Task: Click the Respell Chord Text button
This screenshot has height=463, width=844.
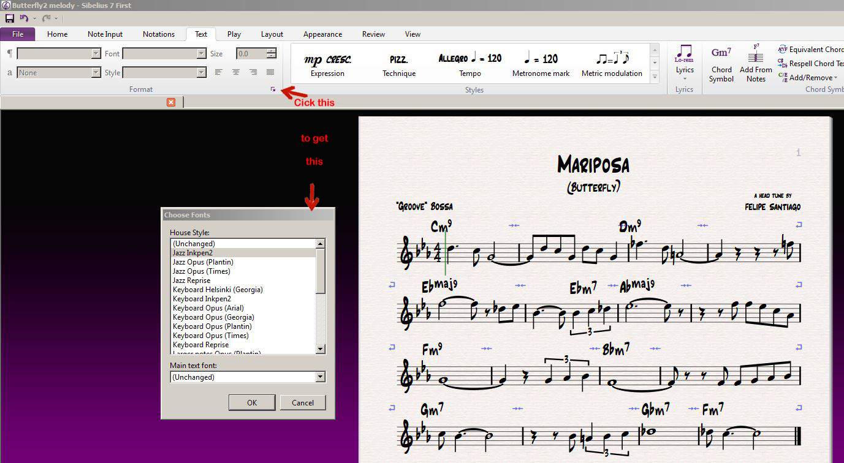Action: point(811,64)
